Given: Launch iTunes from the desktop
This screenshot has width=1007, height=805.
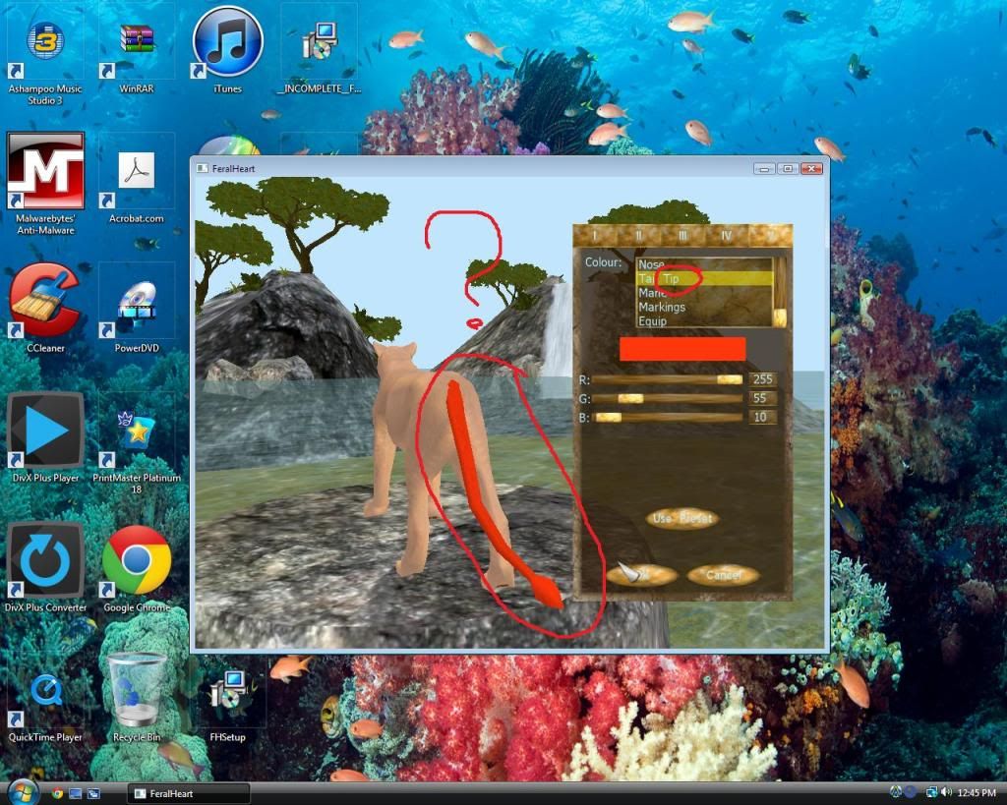Looking at the screenshot, I should tap(227, 49).
